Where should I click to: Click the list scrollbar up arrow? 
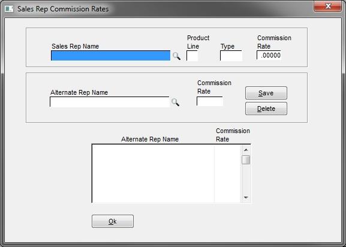tap(246, 150)
